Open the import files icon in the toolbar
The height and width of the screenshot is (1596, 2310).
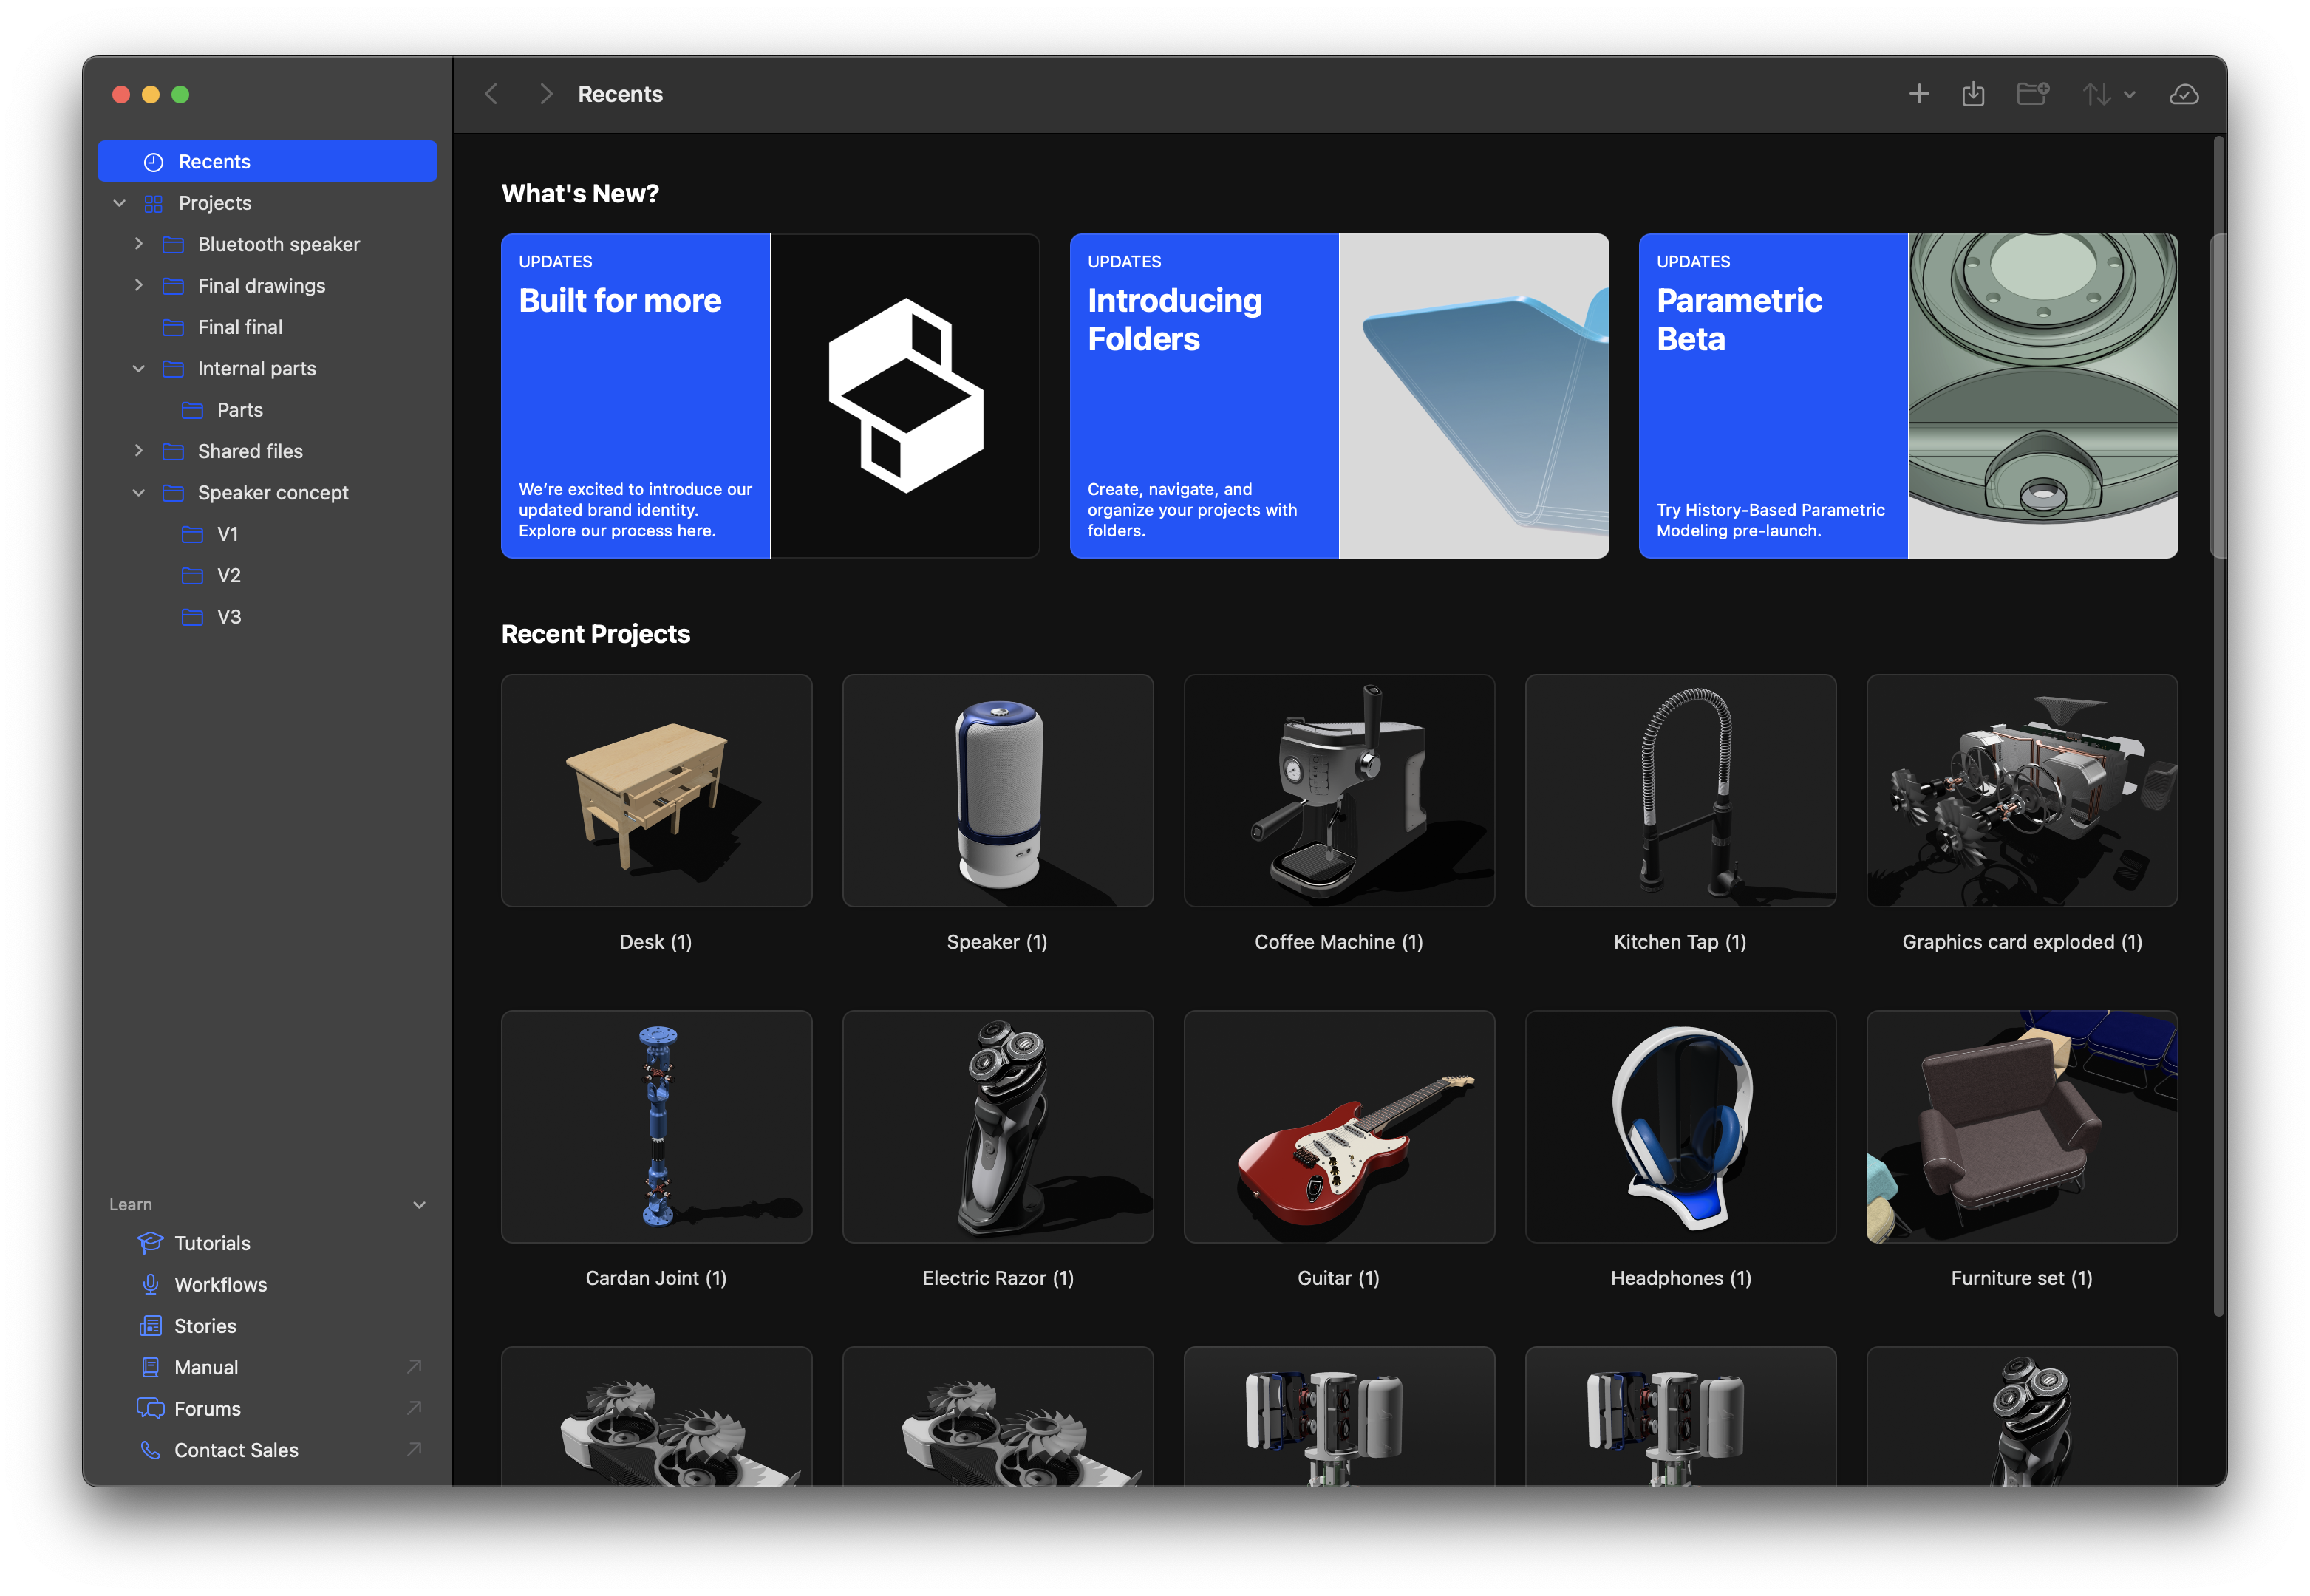(1974, 93)
